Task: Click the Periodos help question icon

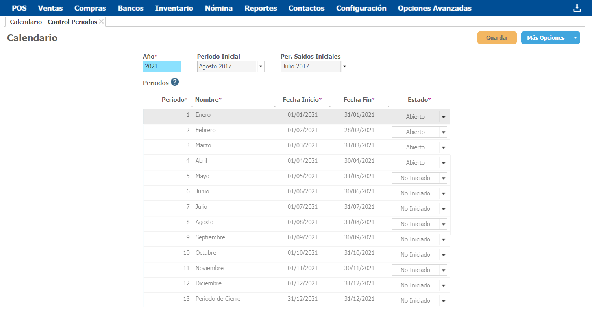Action: coord(175,82)
